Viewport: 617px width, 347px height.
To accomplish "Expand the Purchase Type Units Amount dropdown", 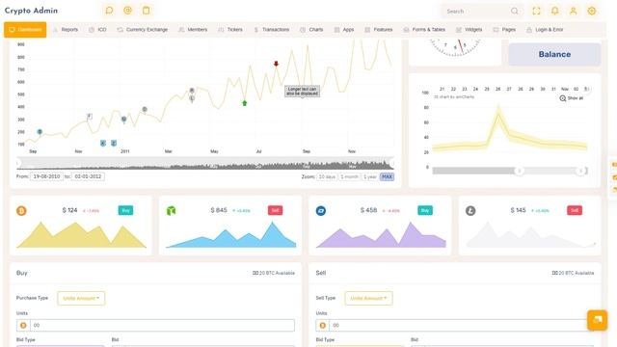I will tap(81, 298).
